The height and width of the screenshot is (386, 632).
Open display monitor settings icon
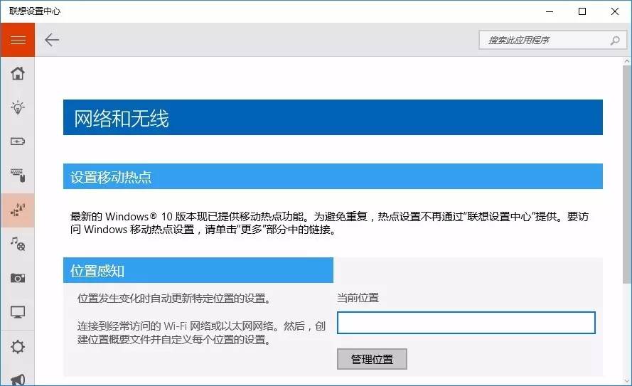(x=18, y=312)
